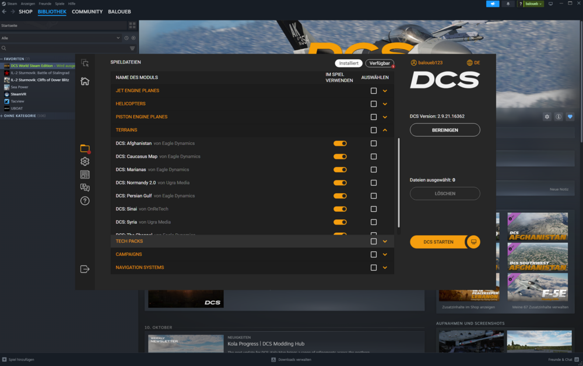
Task: Toggle off DCS: Caucasus Map usage switch
Action: point(340,157)
